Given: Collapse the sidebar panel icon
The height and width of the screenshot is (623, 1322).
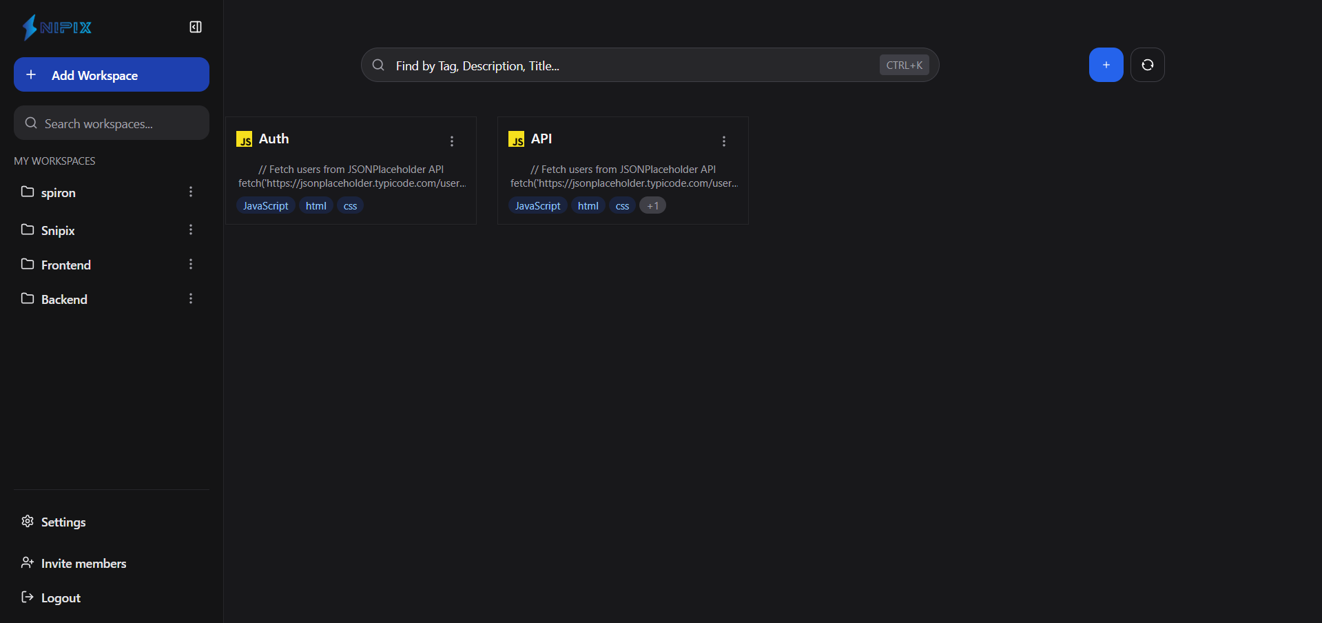Looking at the screenshot, I should click(196, 27).
